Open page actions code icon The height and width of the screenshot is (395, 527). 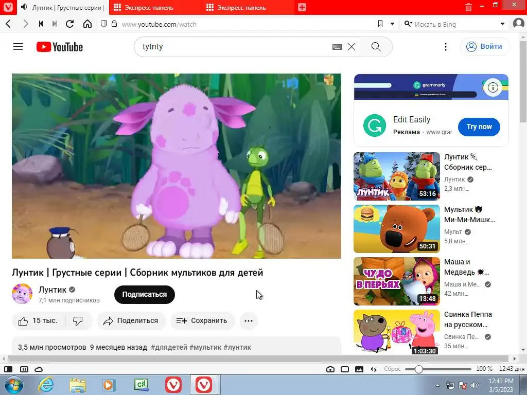point(374,369)
